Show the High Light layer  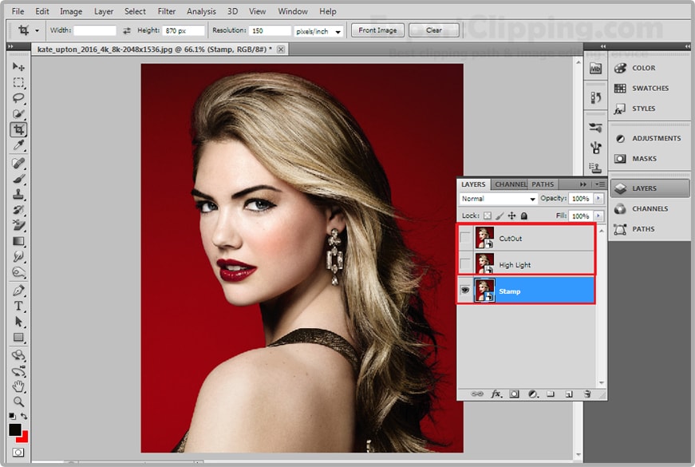(466, 264)
